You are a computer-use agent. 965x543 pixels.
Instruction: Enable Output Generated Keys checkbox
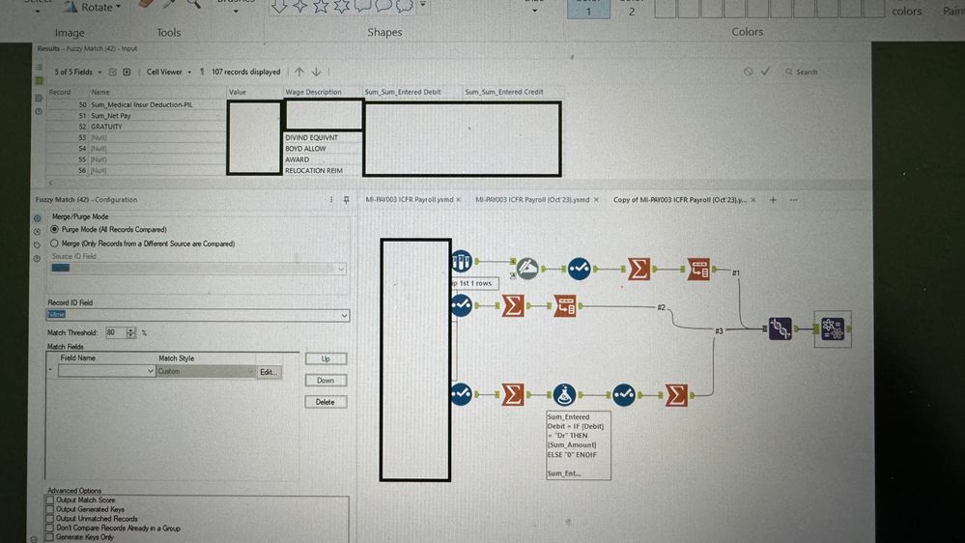point(50,509)
